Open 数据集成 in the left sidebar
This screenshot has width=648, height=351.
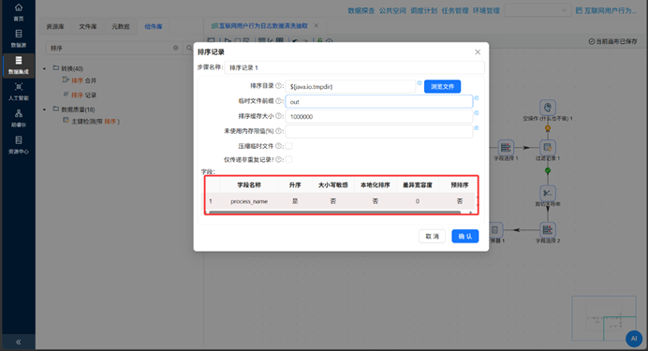tap(18, 66)
